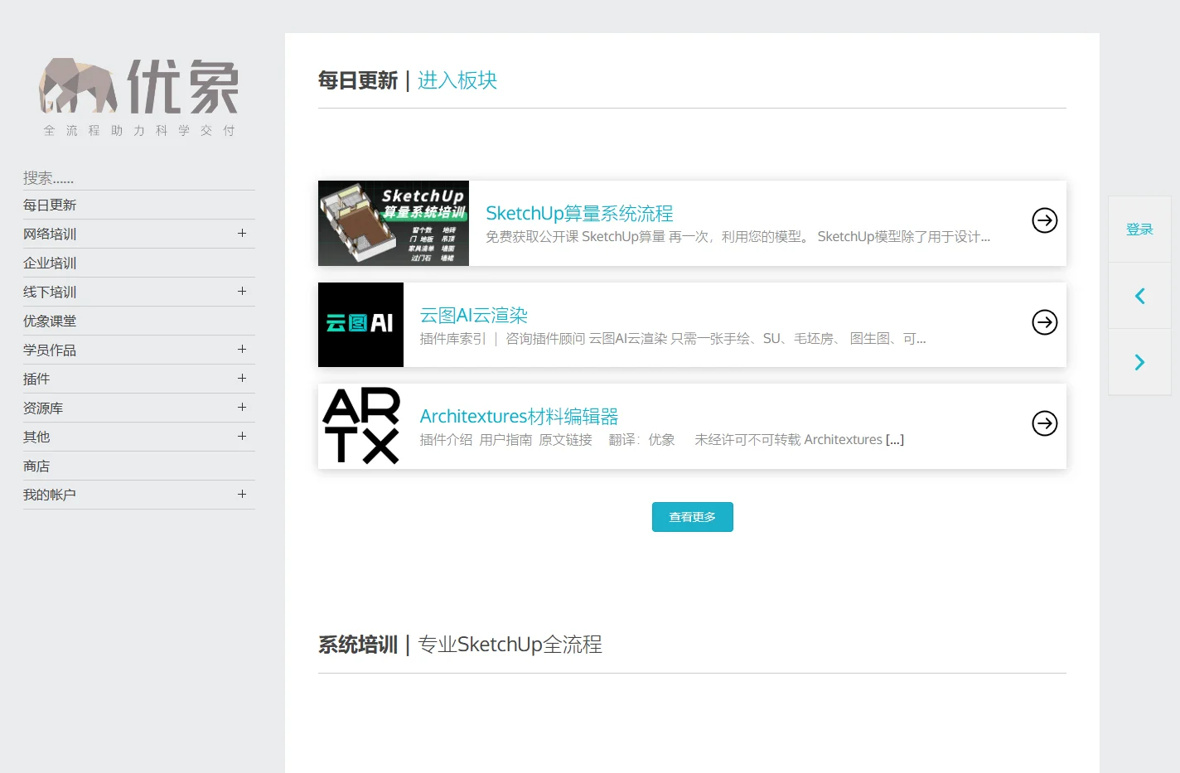This screenshot has height=773, width=1180.
Task: Expand the 学员作品 submenu
Action: pos(242,350)
